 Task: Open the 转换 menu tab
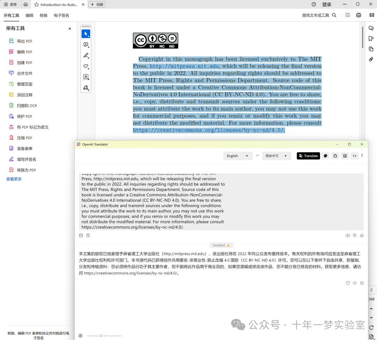point(44,15)
